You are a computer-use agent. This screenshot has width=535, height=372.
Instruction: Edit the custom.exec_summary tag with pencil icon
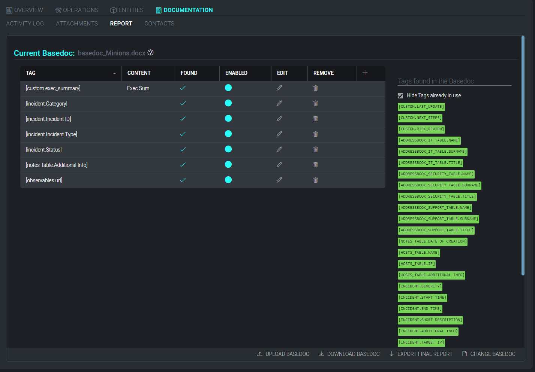click(279, 88)
